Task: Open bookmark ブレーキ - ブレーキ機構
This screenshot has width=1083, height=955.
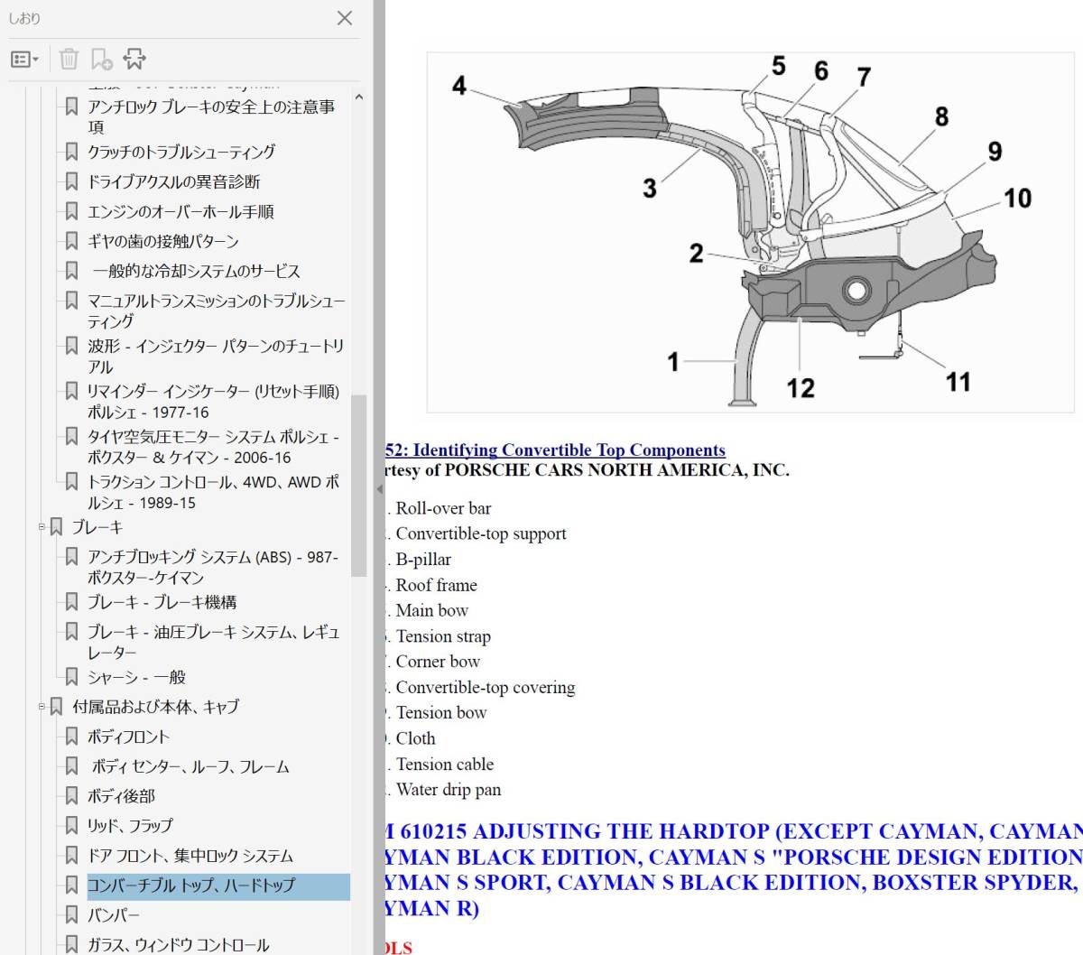Action: [162, 602]
